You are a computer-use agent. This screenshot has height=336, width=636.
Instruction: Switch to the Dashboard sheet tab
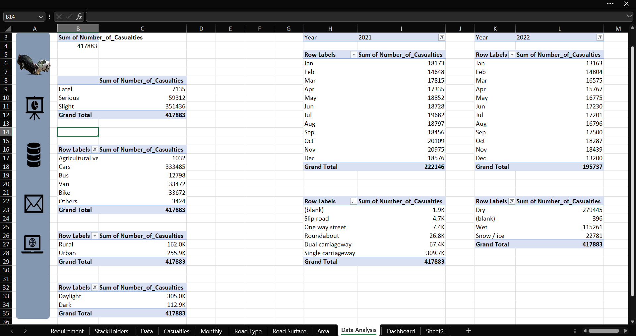point(401,331)
